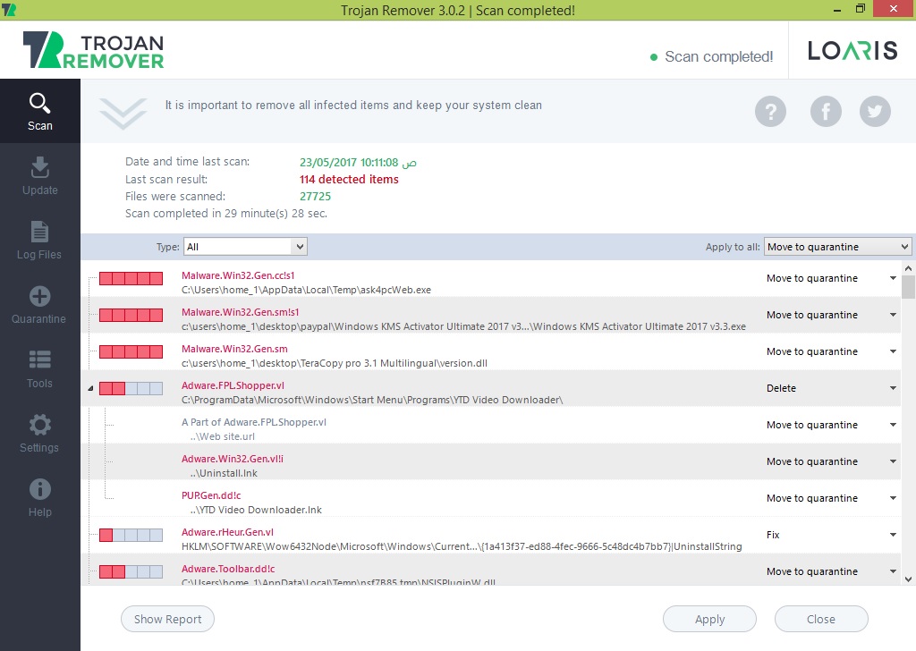Viewport: 916px width, 651px height.
Task: Click the Apply button
Action: point(709,619)
